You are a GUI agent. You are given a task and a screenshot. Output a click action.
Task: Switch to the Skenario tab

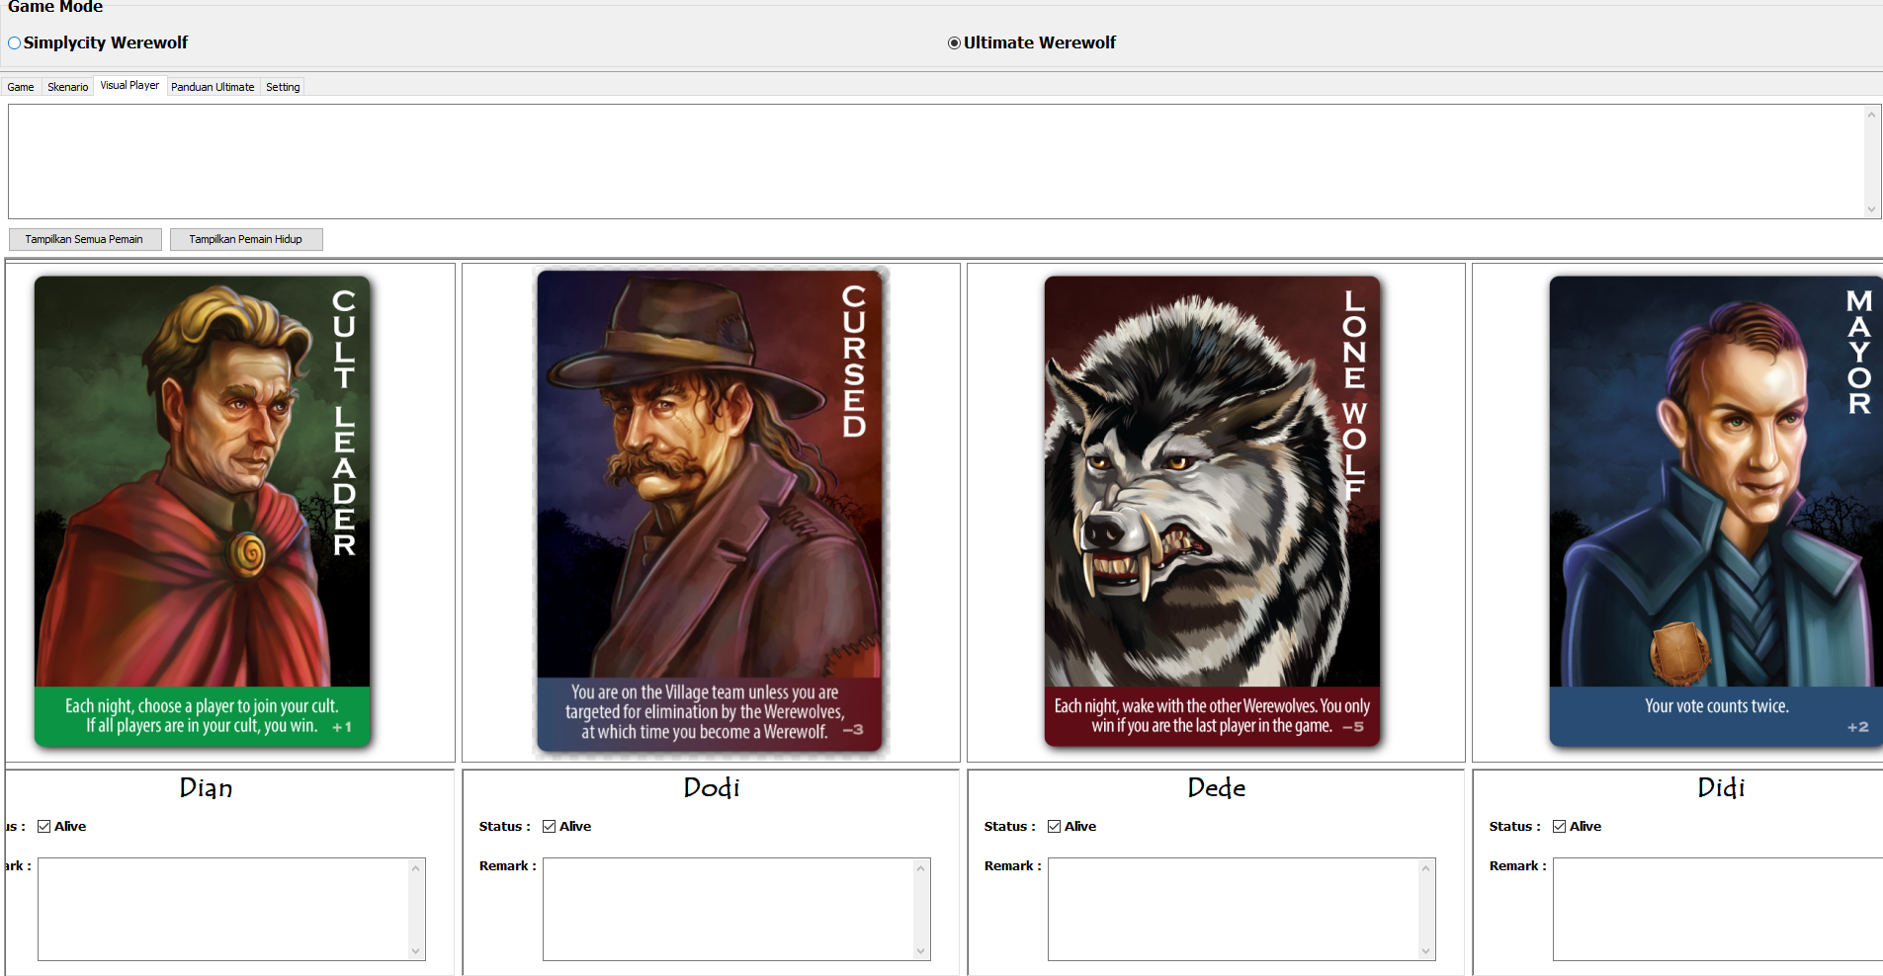pyautogui.click(x=68, y=87)
